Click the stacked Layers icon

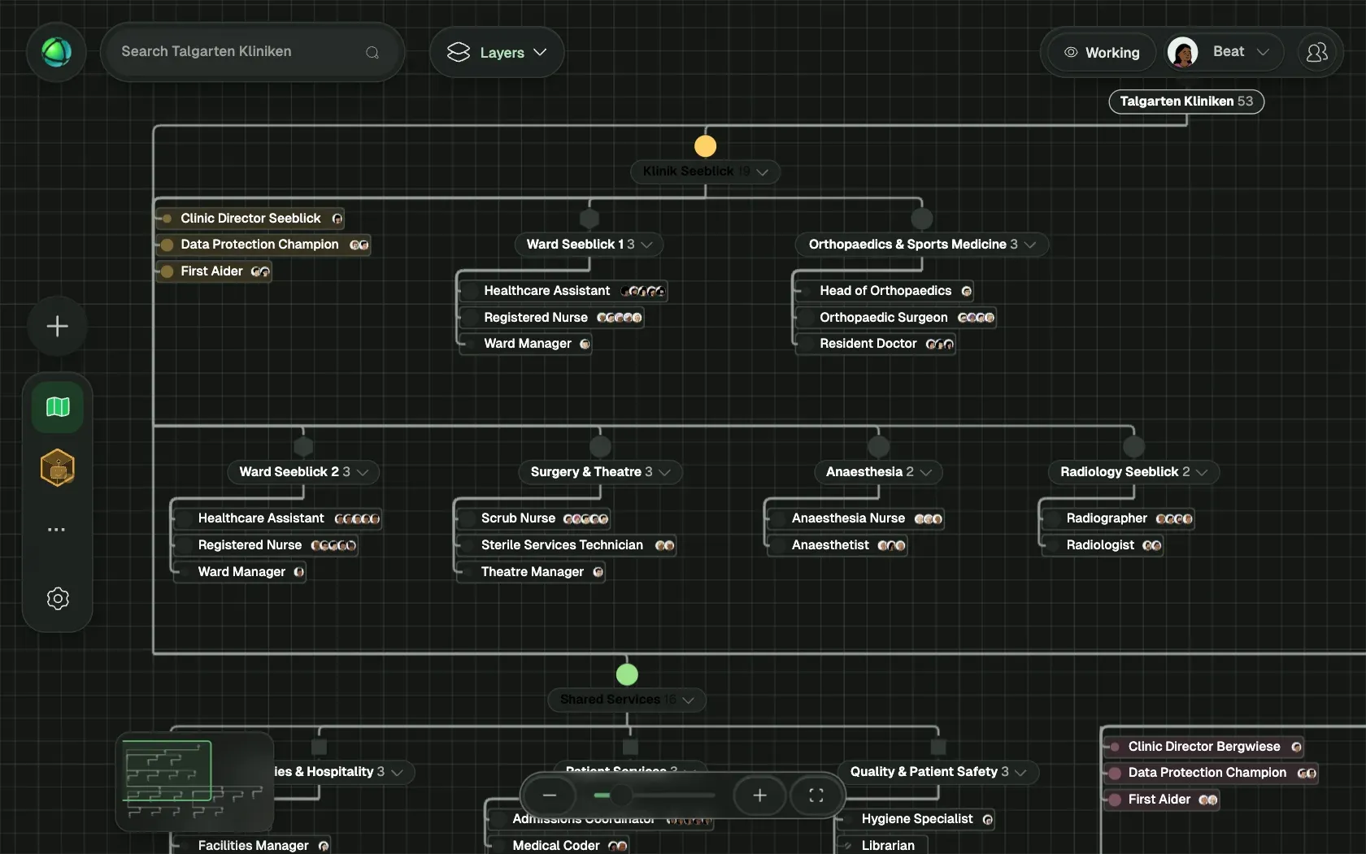pyautogui.click(x=459, y=52)
